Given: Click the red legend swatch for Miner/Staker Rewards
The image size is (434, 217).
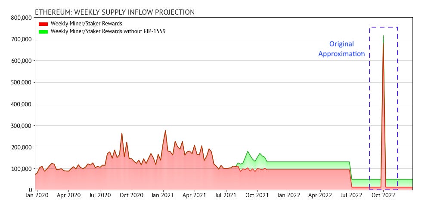Looking at the screenshot, I should (43, 24).
